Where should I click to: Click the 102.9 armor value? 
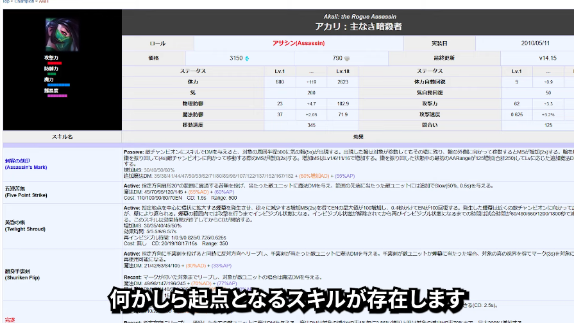343,104
